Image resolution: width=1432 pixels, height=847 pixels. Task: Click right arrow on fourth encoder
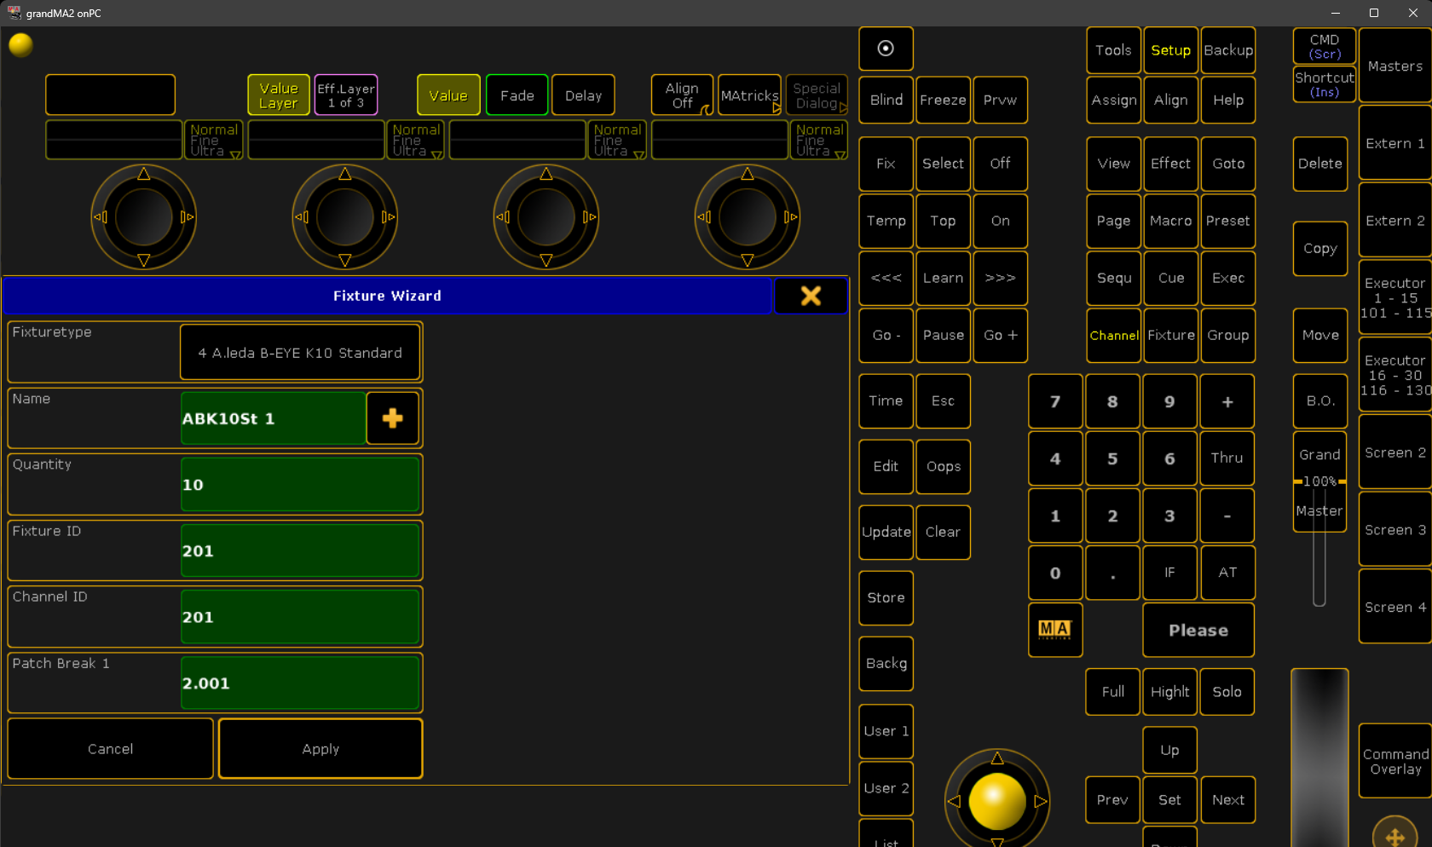click(791, 217)
